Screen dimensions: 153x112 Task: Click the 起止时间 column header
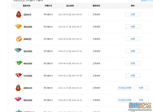(70, 6)
